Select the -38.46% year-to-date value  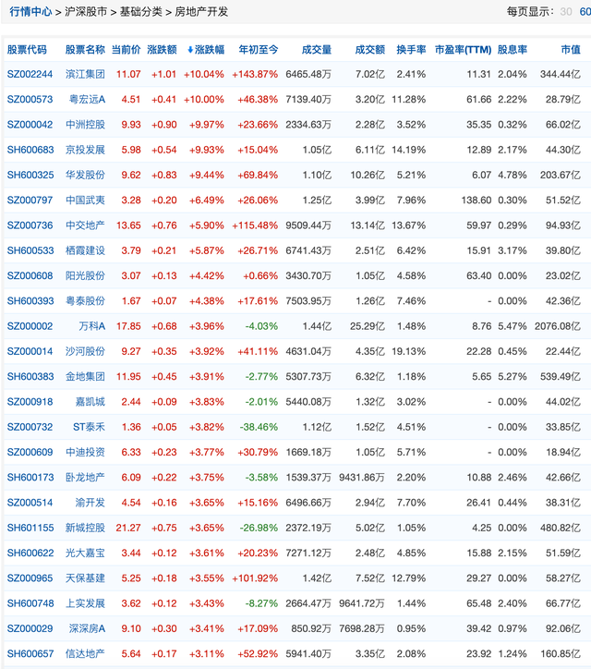coord(259,427)
